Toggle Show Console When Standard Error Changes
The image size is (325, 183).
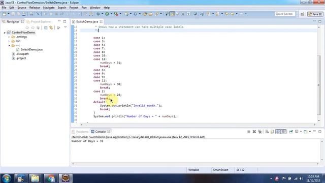tap(283, 132)
